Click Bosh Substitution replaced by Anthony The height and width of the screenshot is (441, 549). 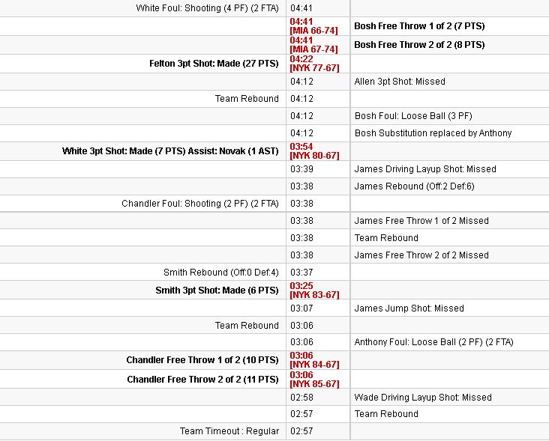coord(433,133)
